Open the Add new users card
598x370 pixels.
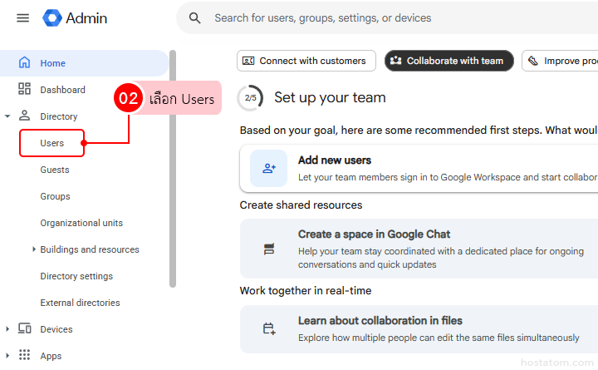point(419,169)
